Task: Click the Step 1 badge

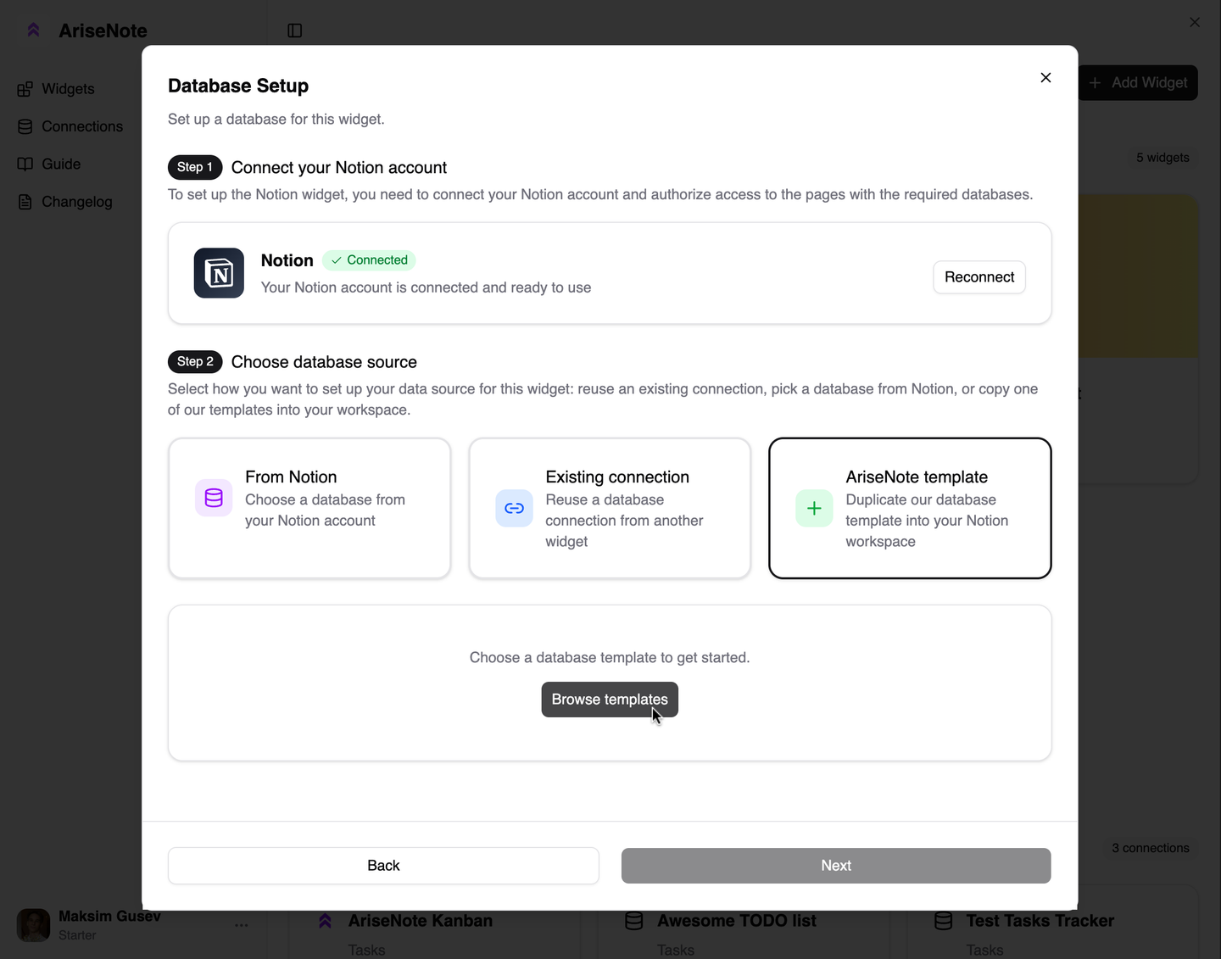Action: point(195,167)
